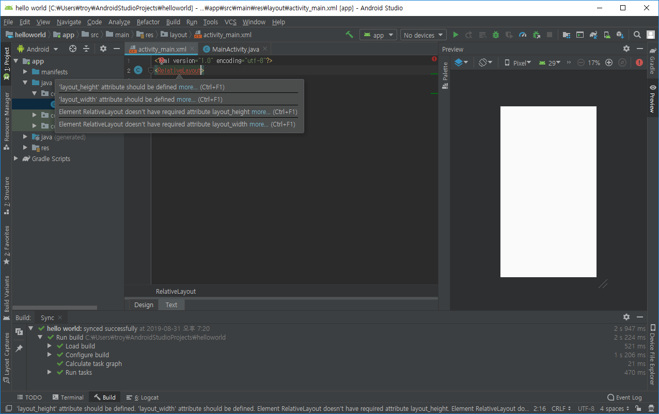Open the Tools menu

coord(211,22)
